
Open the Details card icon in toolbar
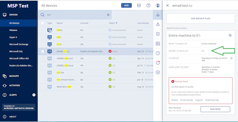(158, 44)
